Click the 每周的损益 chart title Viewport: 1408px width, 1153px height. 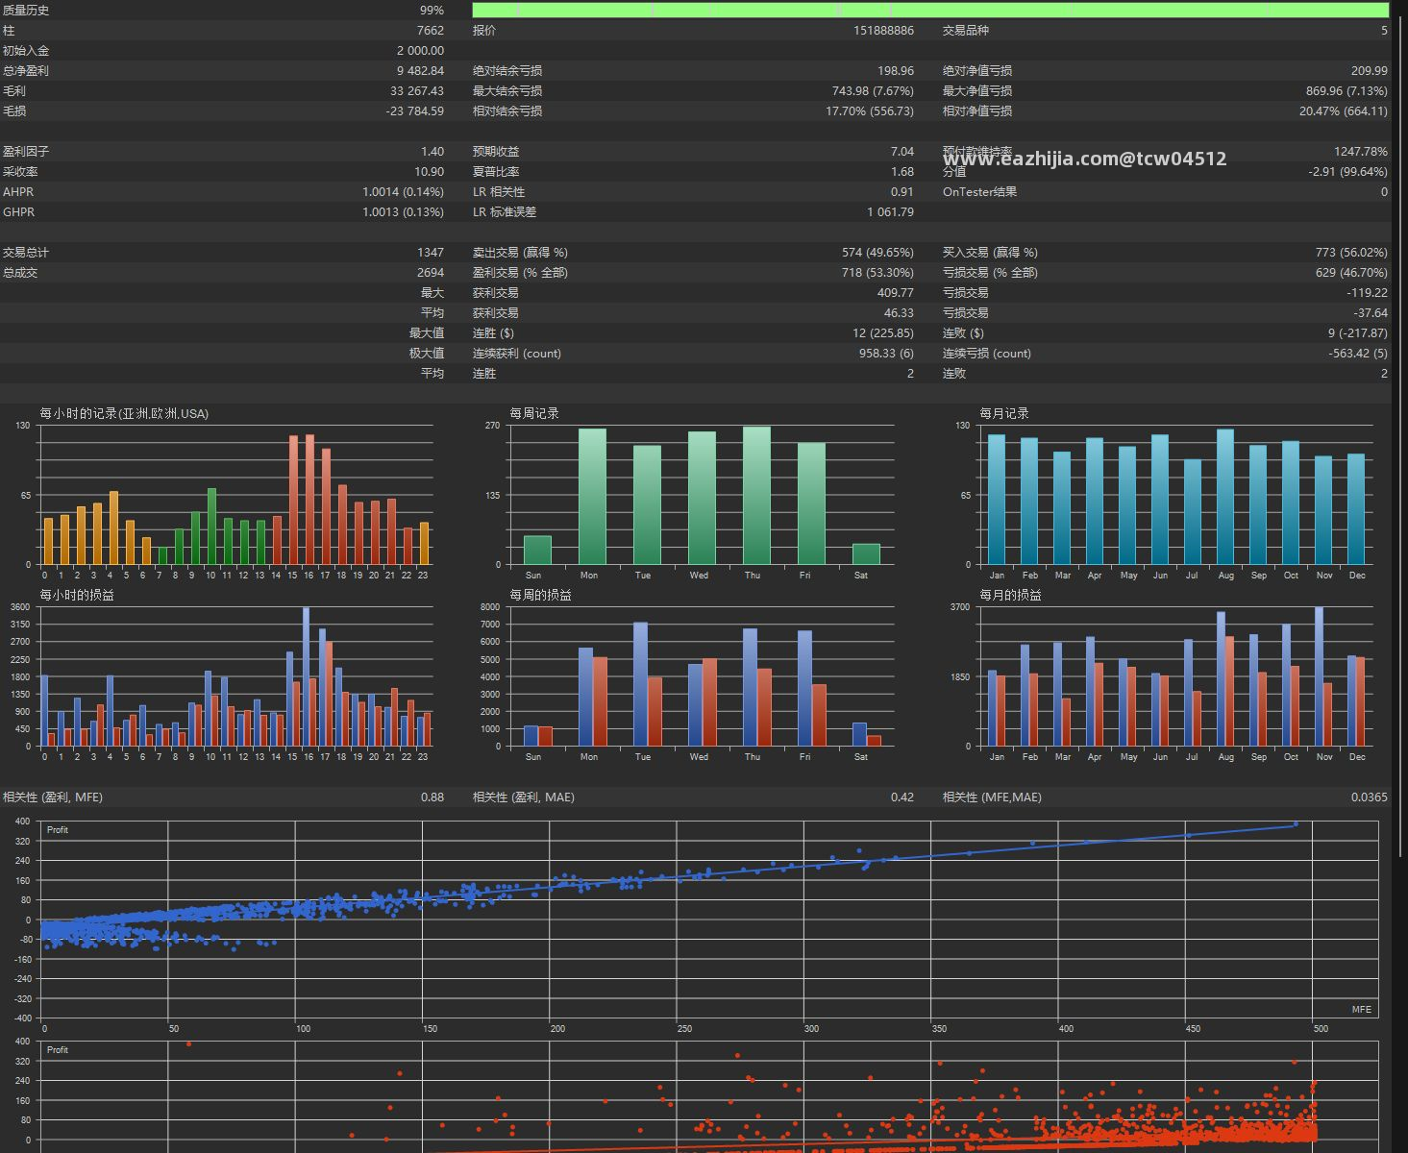tap(540, 596)
